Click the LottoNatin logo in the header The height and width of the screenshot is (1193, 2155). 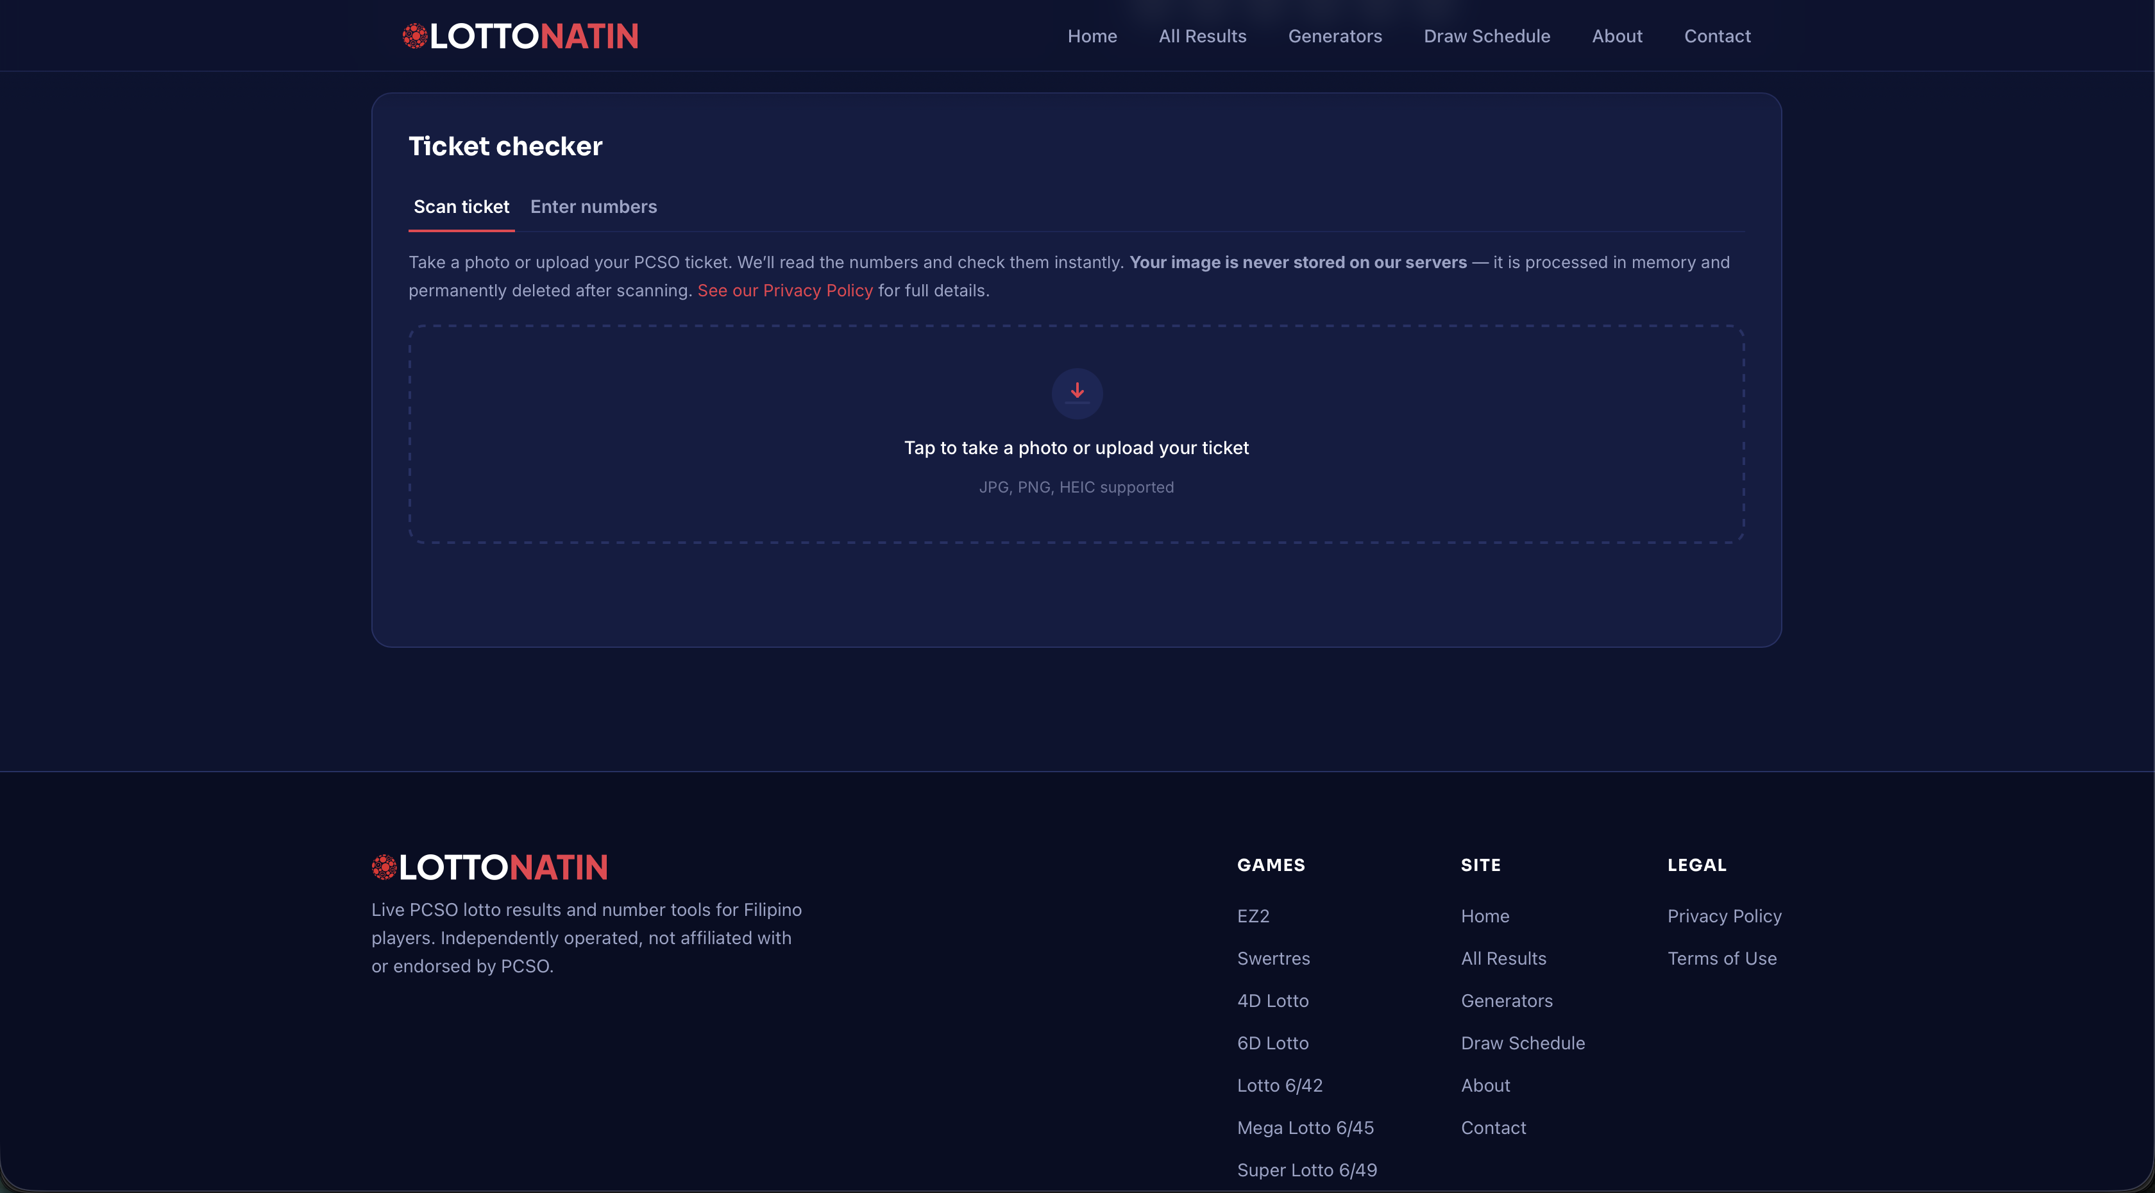click(520, 36)
